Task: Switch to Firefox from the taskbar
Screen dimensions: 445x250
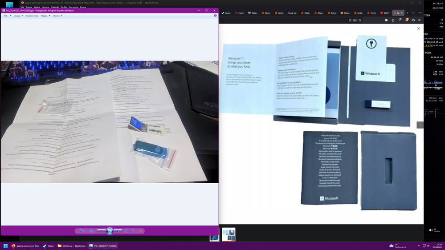Action: 25,246
